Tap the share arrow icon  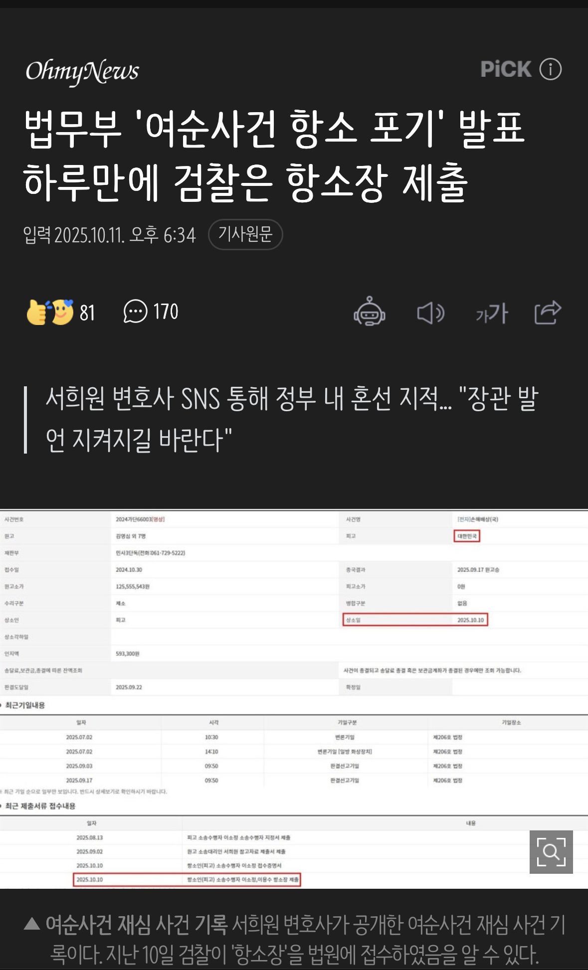point(548,313)
